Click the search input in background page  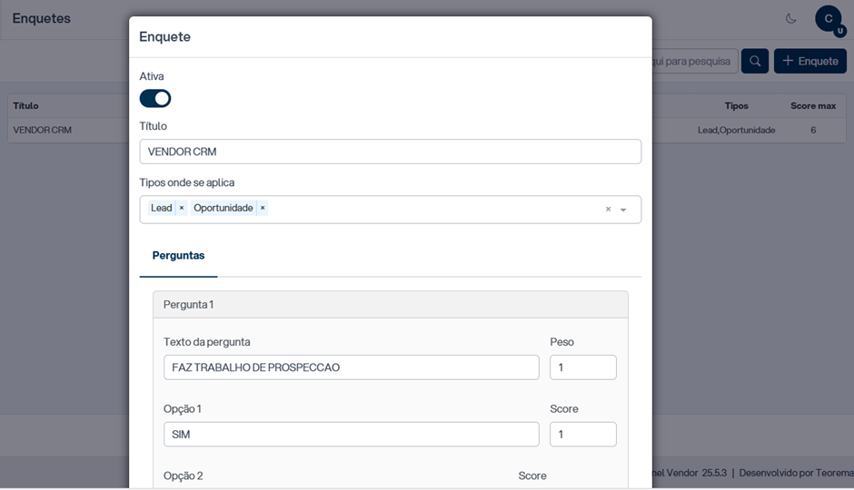pyautogui.click(x=695, y=61)
